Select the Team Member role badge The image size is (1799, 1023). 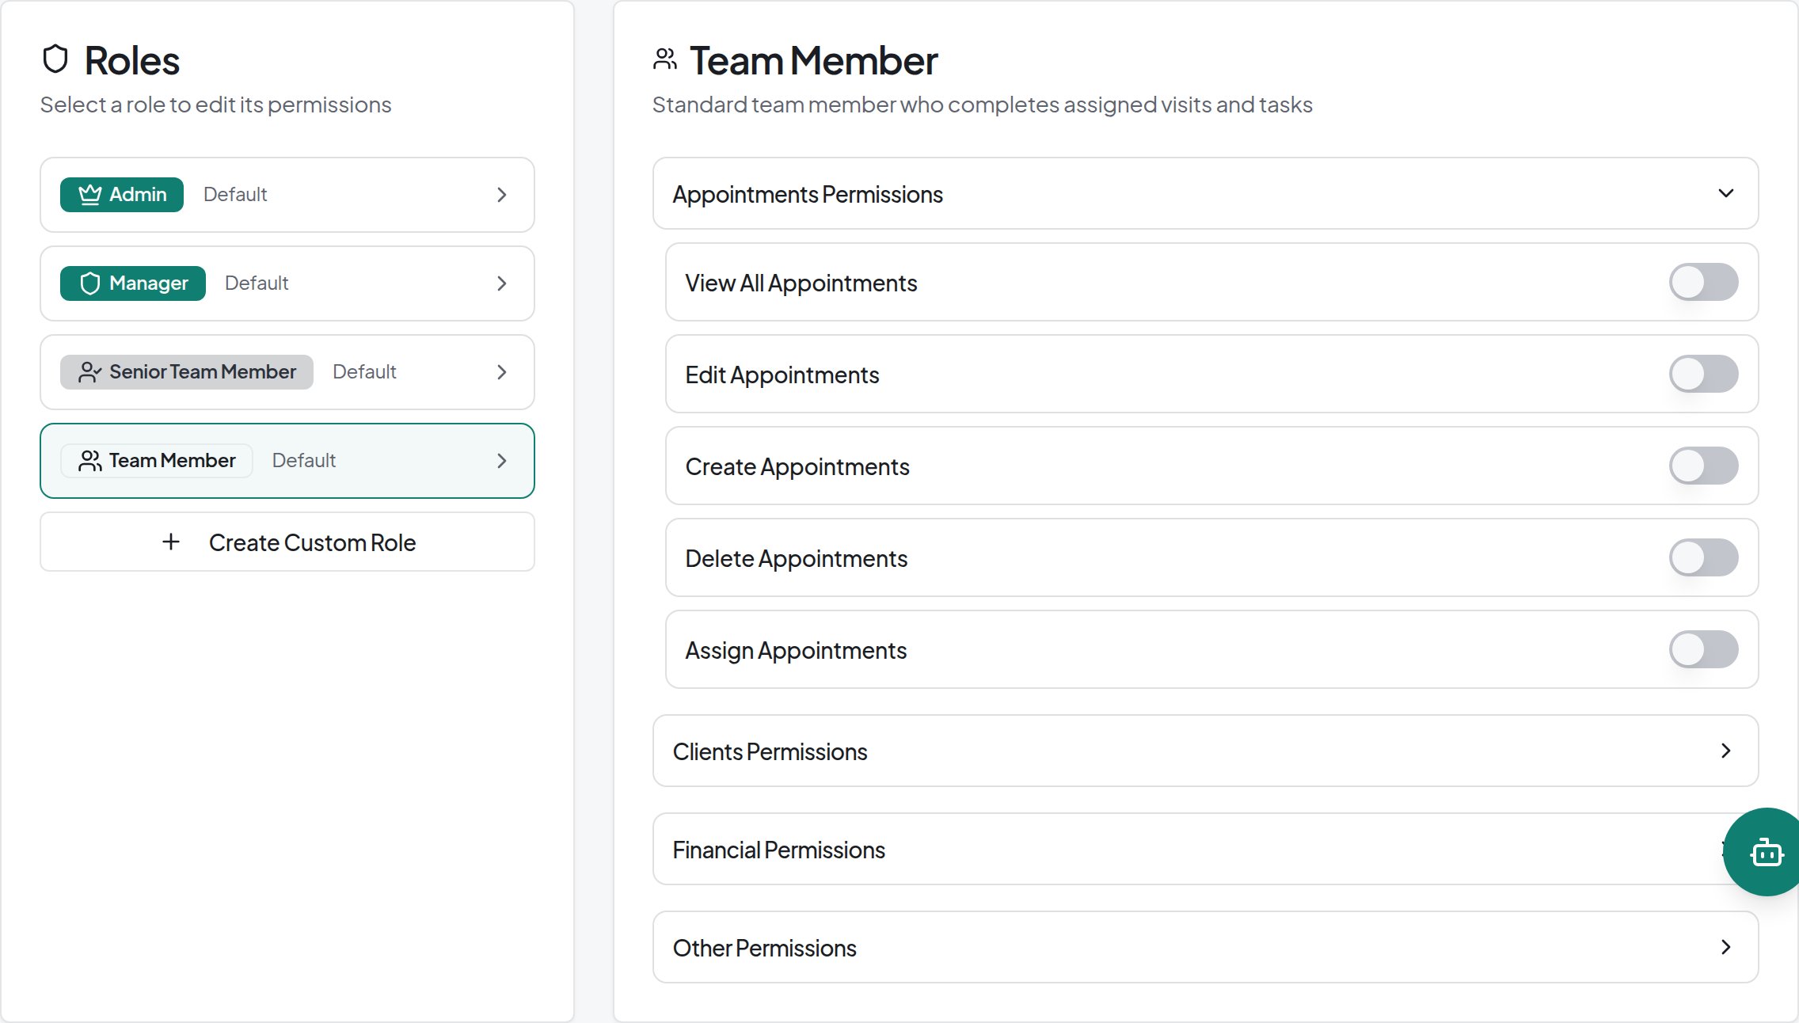click(x=157, y=461)
